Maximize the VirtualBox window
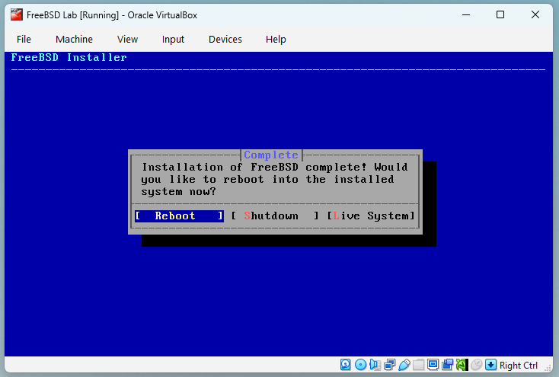559x377 pixels. pyautogui.click(x=500, y=15)
